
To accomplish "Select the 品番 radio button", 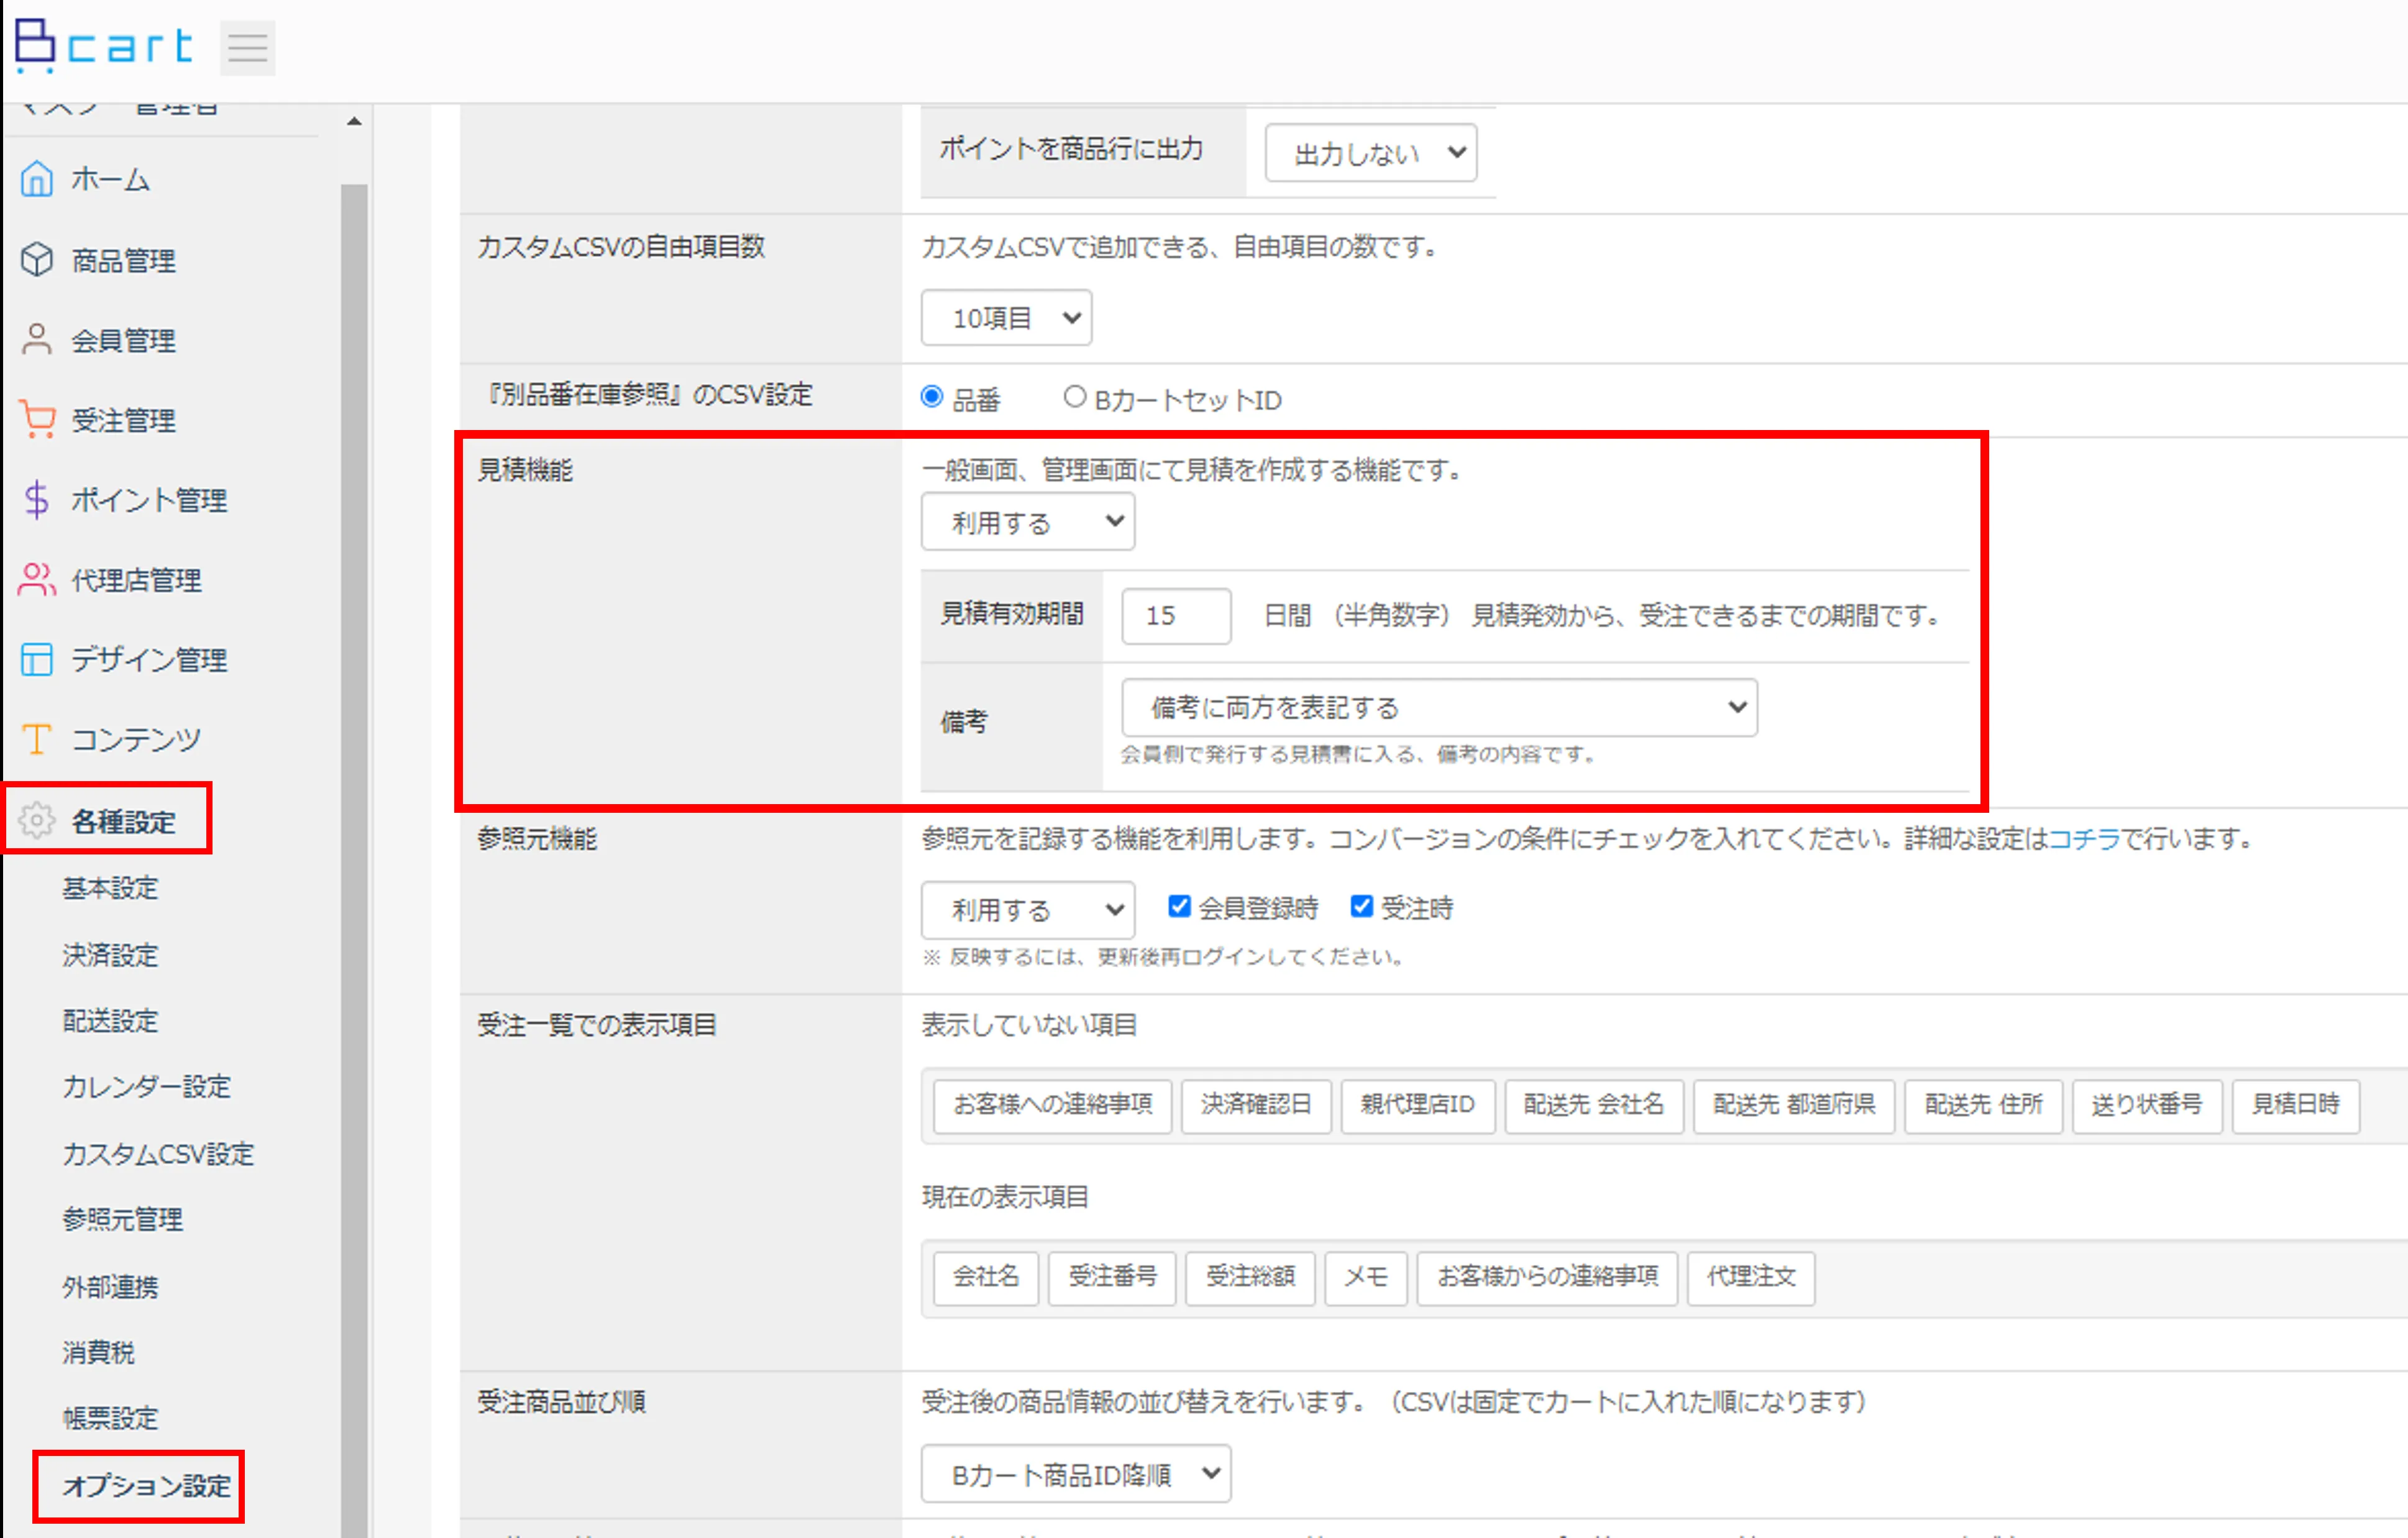I will [931, 397].
